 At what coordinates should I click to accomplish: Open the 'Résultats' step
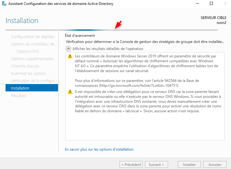[18, 95]
